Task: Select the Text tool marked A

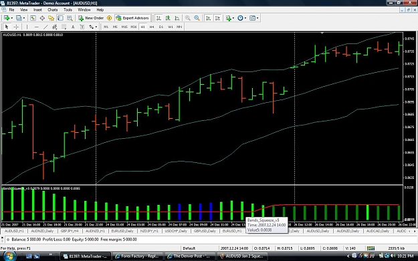Action: tap(73, 27)
